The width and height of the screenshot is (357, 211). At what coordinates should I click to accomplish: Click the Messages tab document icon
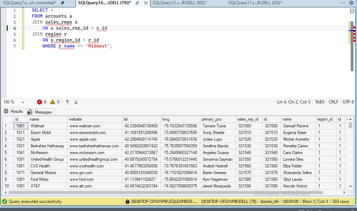30,112
